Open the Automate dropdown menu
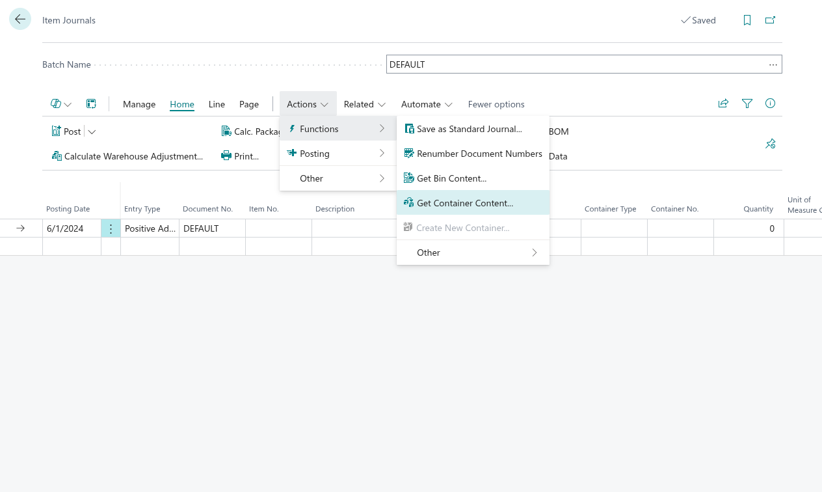 pos(427,104)
